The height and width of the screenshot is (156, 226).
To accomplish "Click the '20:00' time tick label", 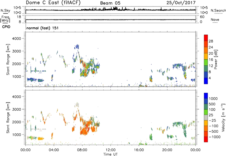I will 167,150.
